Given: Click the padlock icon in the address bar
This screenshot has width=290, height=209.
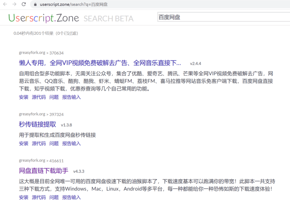Looking at the screenshot, I should point(35,4).
